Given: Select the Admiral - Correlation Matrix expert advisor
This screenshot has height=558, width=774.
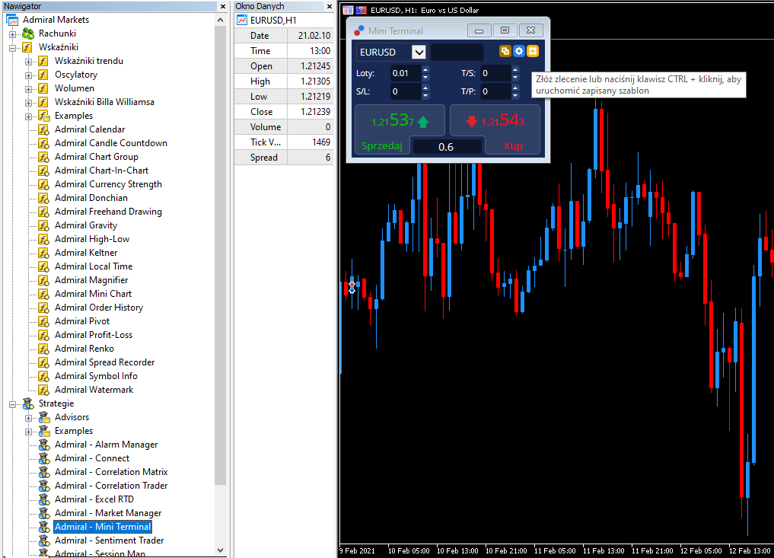Looking at the screenshot, I should 111,472.
